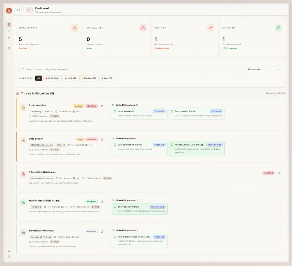292x266 pixels.
Task: Select the All risk level chip
Action: point(39,78)
